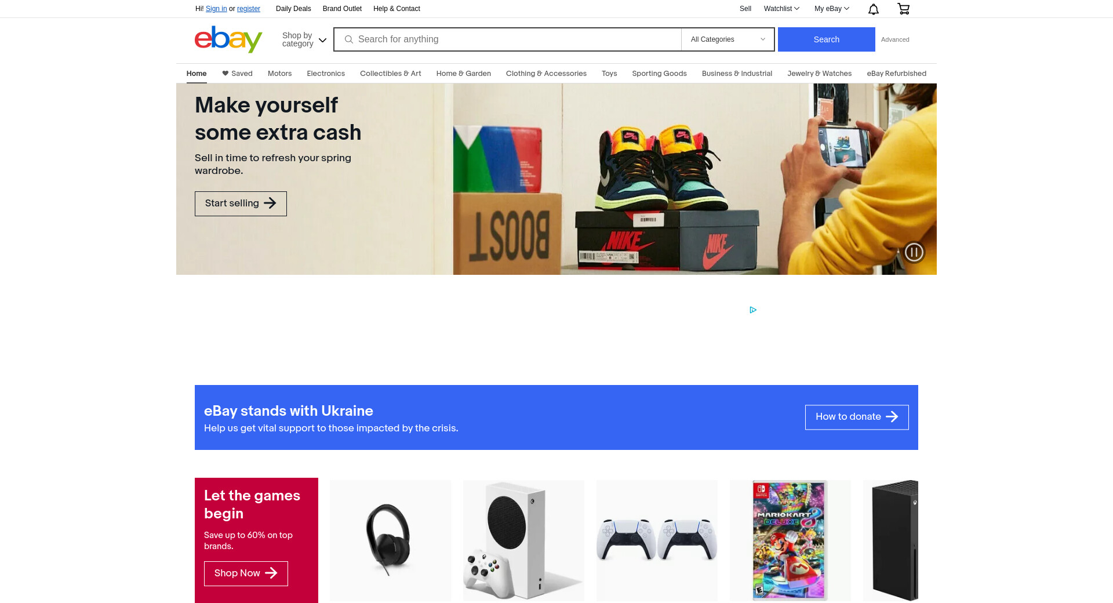Click the magnifier icon in search box
The width and height of the screenshot is (1113, 603).
(349, 39)
